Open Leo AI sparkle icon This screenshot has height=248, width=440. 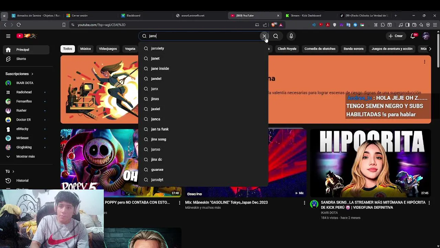[421, 25]
